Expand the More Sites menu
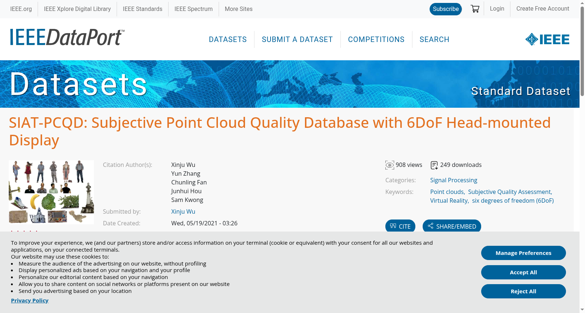This screenshot has width=585, height=313. coord(238,9)
